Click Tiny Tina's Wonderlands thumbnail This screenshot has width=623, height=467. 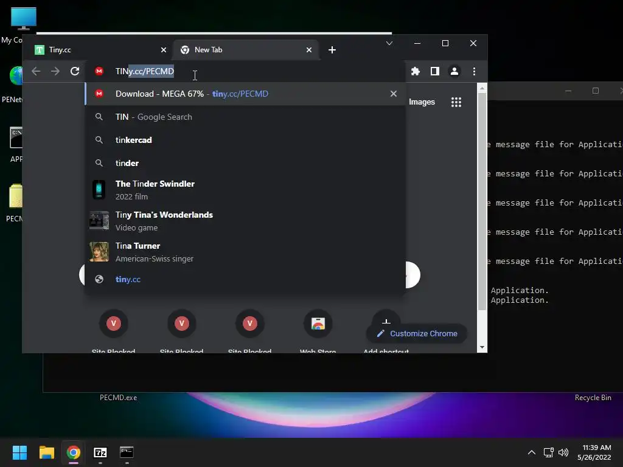99,220
